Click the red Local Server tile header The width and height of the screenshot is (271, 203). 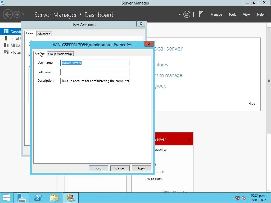174,139
